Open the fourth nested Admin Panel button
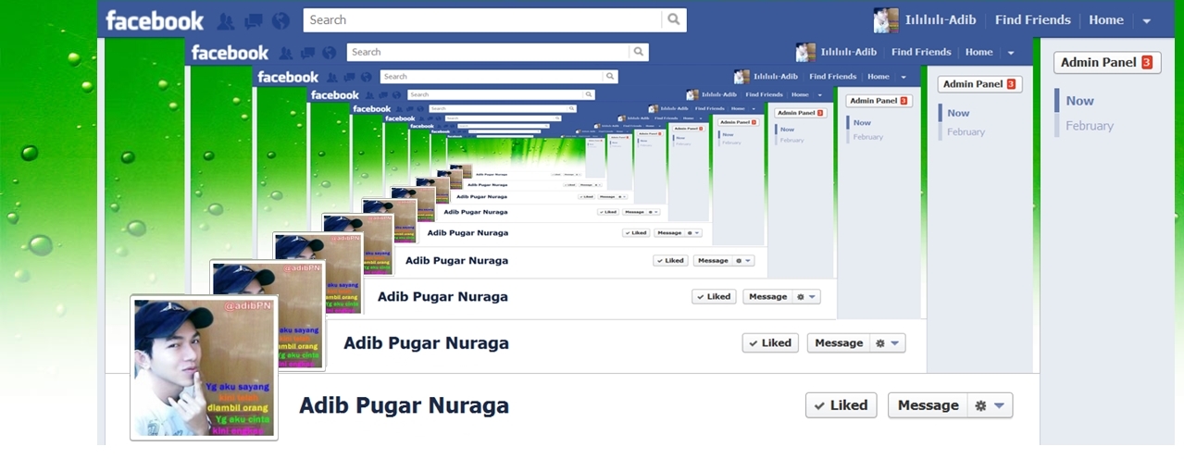The height and width of the screenshot is (459, 1184). 801,113
